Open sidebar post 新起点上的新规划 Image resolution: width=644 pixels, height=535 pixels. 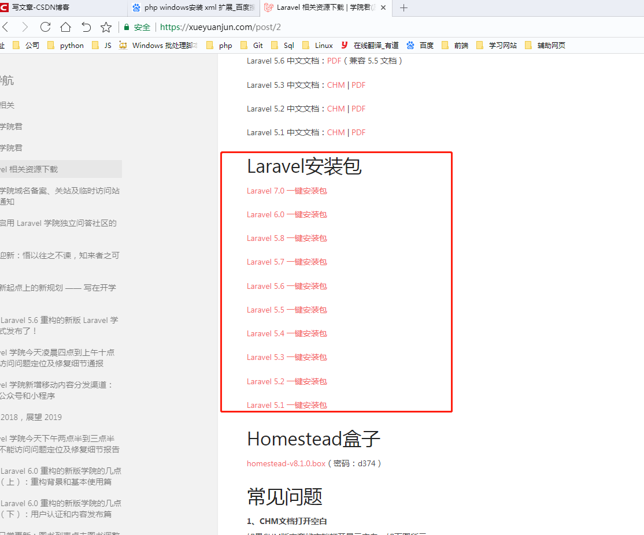click(x=58, y=288)
